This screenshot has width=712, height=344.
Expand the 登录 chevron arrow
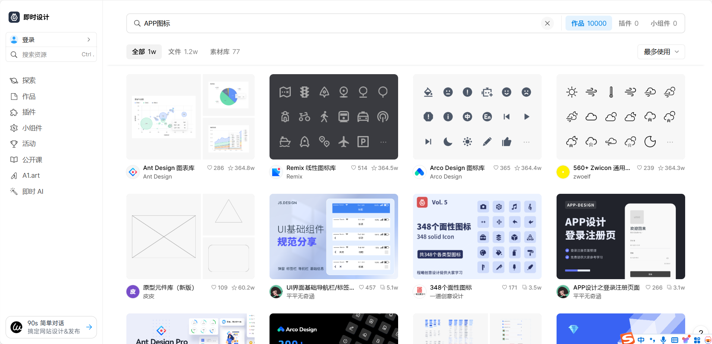click(89, 40)
